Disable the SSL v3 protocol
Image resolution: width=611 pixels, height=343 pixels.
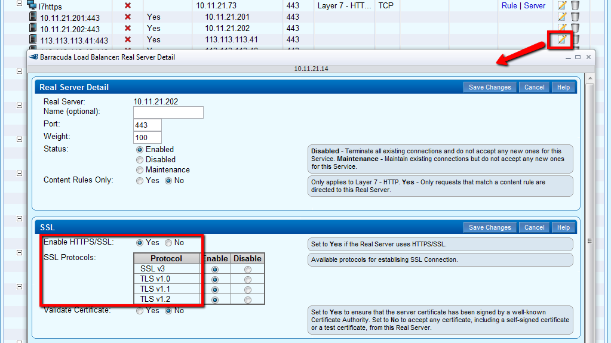247,270
